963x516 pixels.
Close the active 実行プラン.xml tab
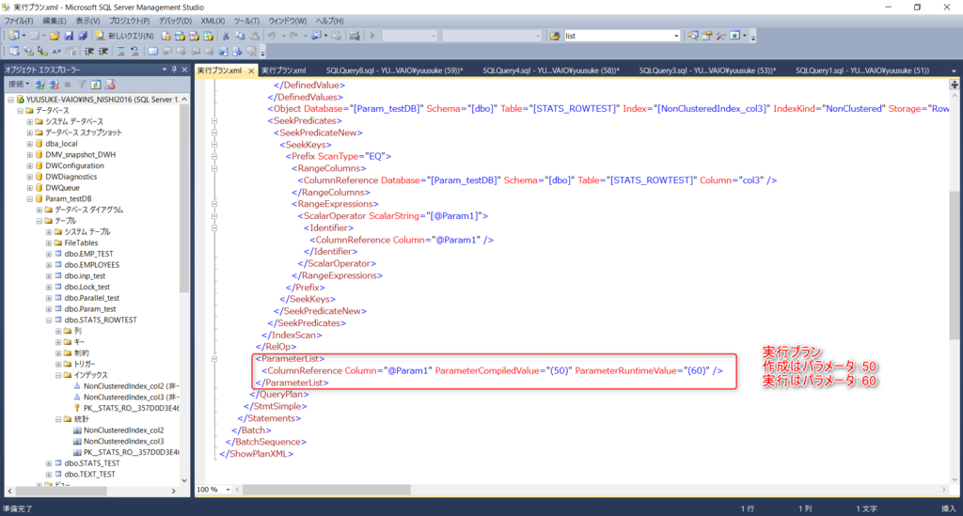251,71
